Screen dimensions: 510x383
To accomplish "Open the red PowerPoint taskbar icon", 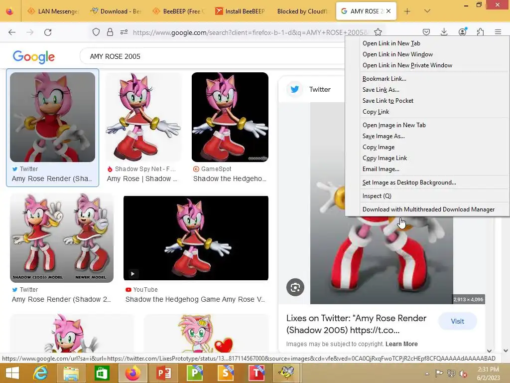I will [163, 373].
